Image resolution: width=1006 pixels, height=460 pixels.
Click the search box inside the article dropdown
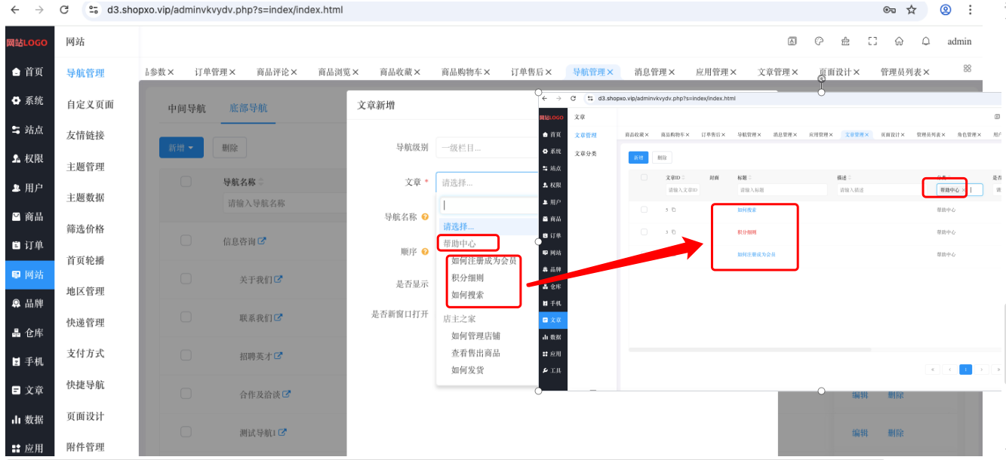click(489, 205)
